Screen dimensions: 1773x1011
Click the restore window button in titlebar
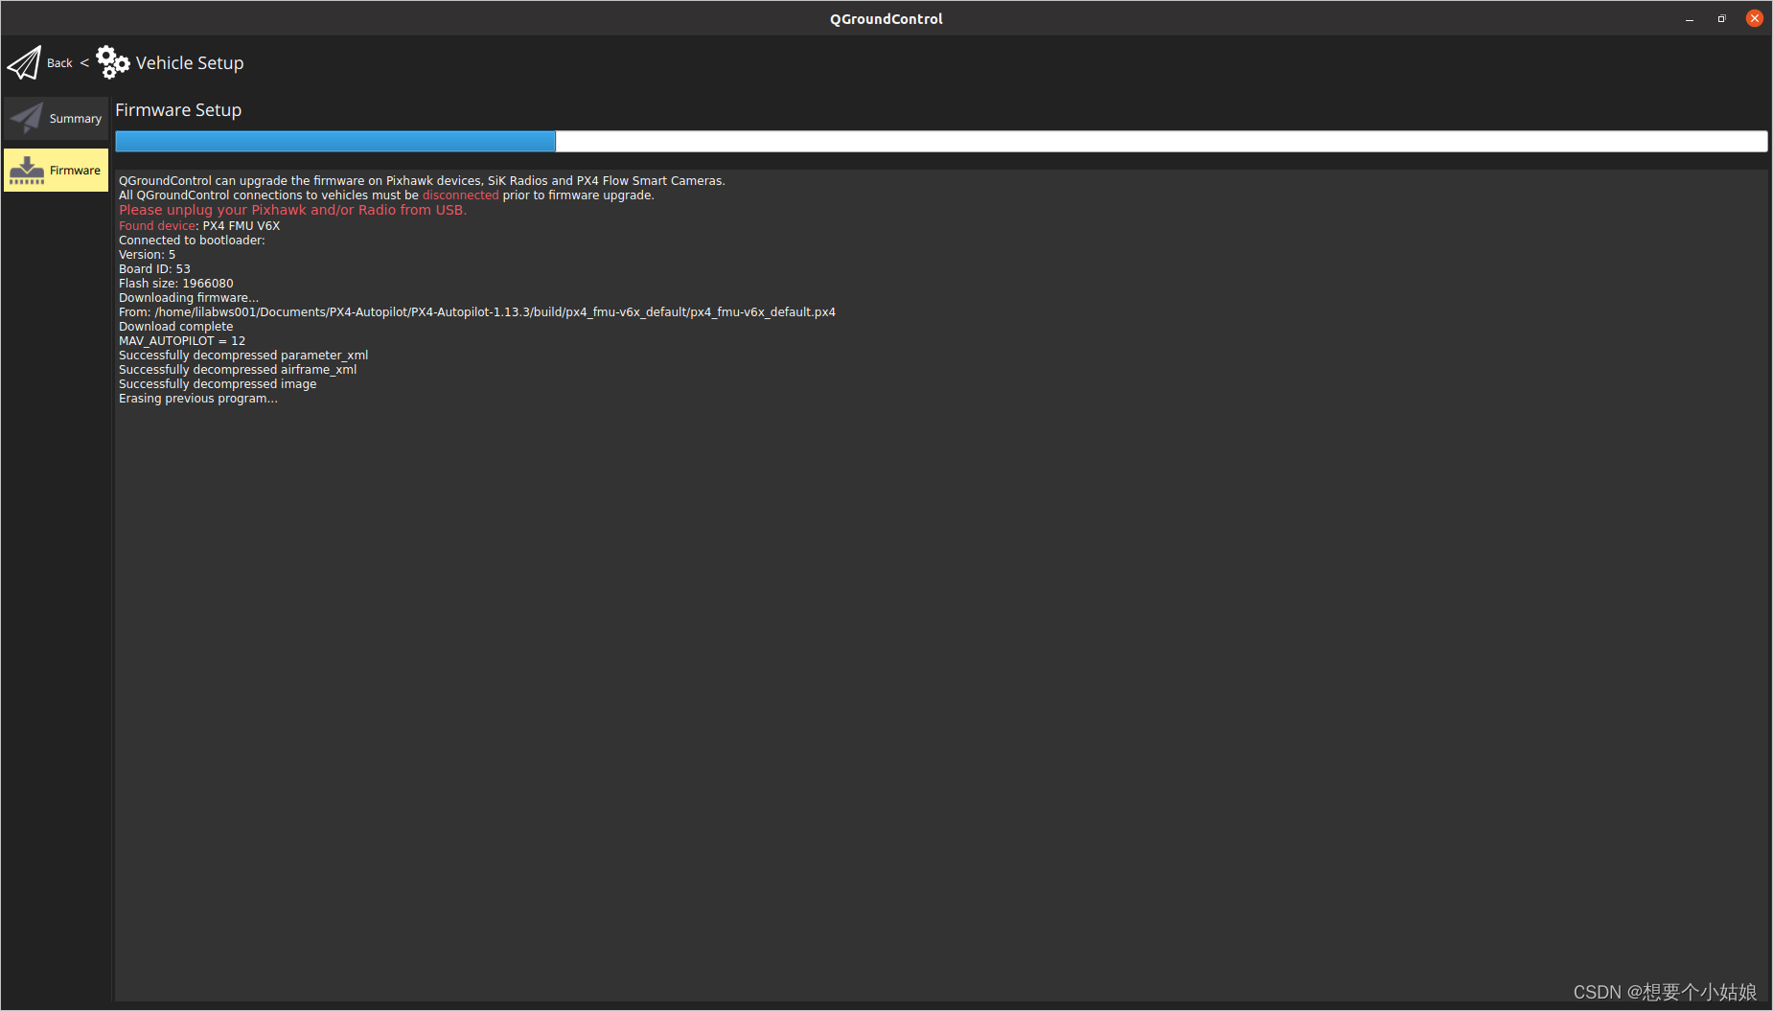(x=1720, y=18)
